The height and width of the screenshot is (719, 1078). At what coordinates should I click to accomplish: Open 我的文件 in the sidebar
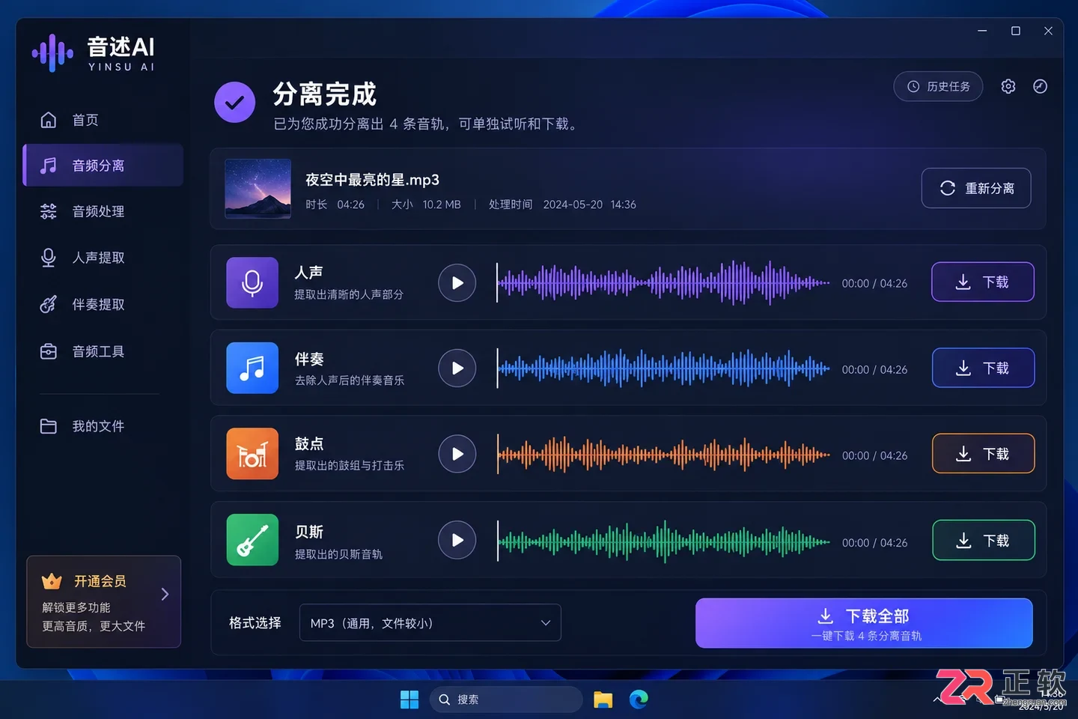(103, 426)
